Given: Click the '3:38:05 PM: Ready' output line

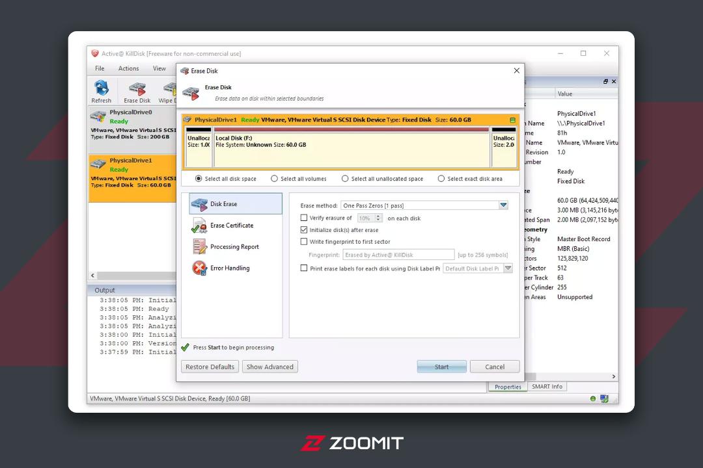Looking at the screenshot, I should click(x=134, y=309).
